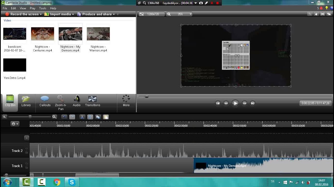Expand Record the screen dropdown arrow
This screenshot has height=187, width=334.
[x=41, y=14]
